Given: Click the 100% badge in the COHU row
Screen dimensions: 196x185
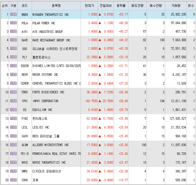Looking at the screenshot, I should [x=14, y=180].
